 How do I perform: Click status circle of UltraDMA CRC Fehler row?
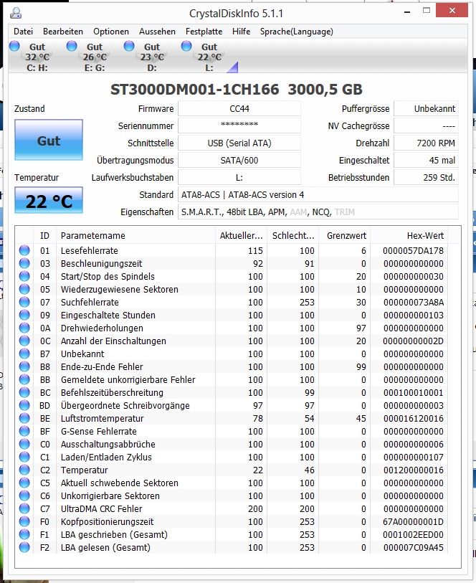[x=24, y=508]
